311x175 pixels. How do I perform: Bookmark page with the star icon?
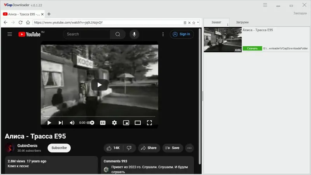pyautogui.click(x=194, y=23)
